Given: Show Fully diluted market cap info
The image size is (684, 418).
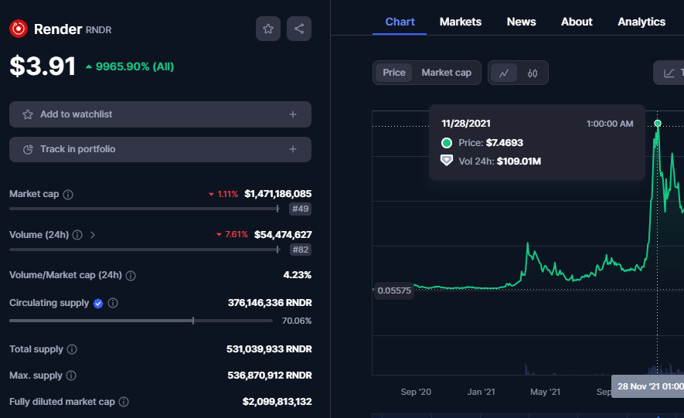Looking at the screenshot, I should pyautogui.click(x=124, y=402).
